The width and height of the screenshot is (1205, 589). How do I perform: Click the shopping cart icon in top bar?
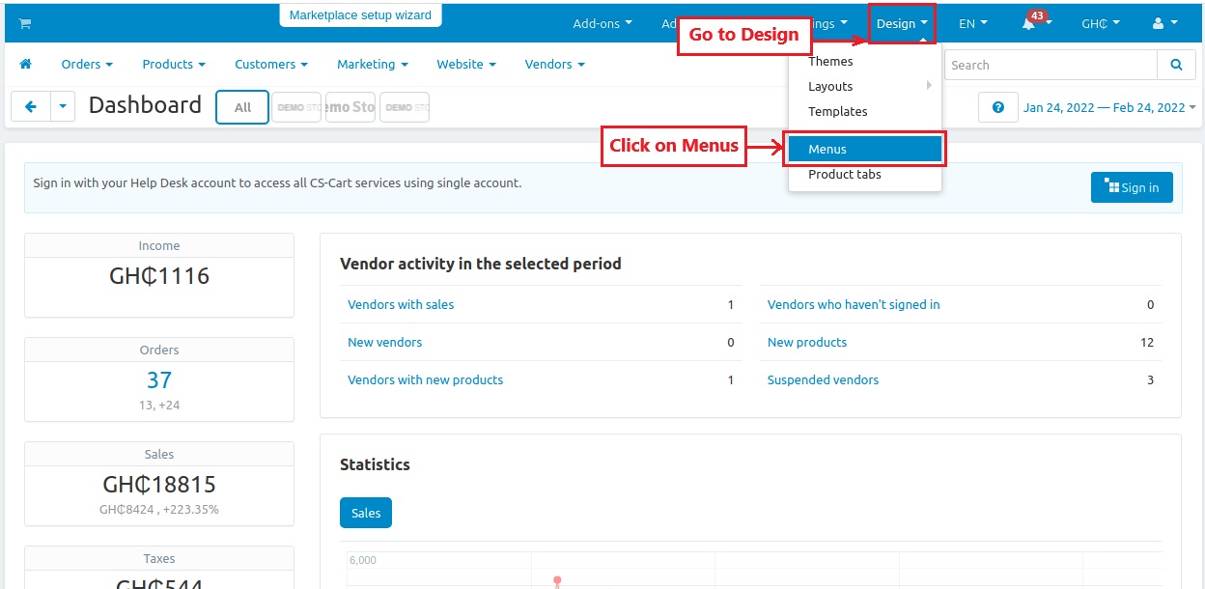pyautogui.click(x=25, y=23)
